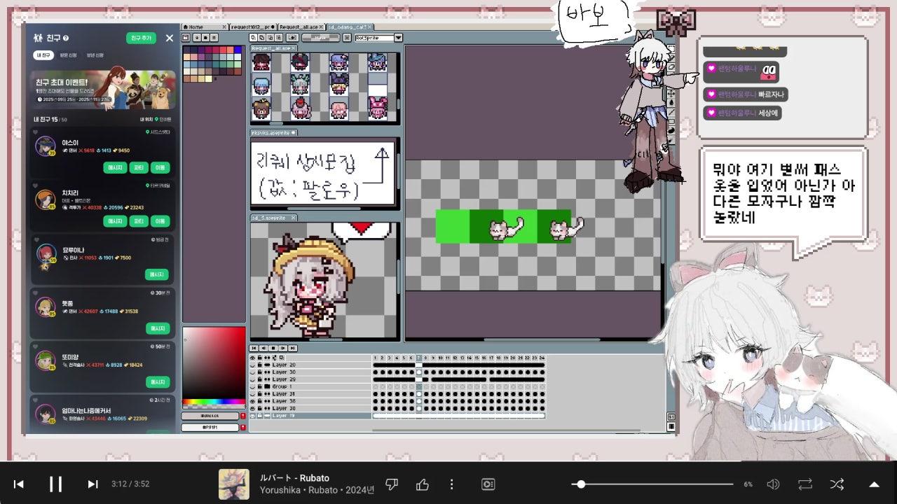Select frame 7 header in timeline
Screen dimensions: 897x504
click(x=419, y=358)
